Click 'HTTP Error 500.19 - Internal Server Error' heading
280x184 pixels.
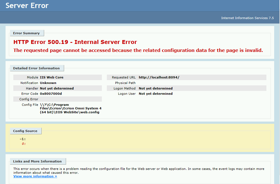coord(75,42)
